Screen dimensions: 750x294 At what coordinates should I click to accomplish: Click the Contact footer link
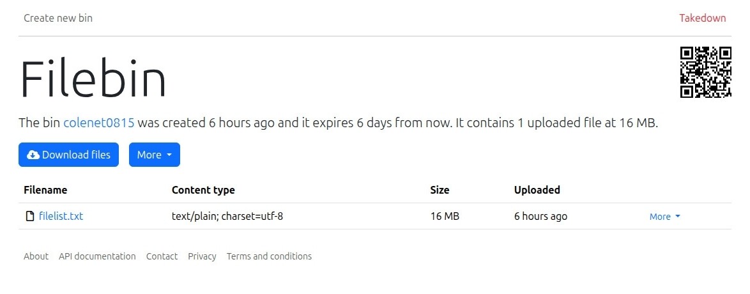click(162, 256)
